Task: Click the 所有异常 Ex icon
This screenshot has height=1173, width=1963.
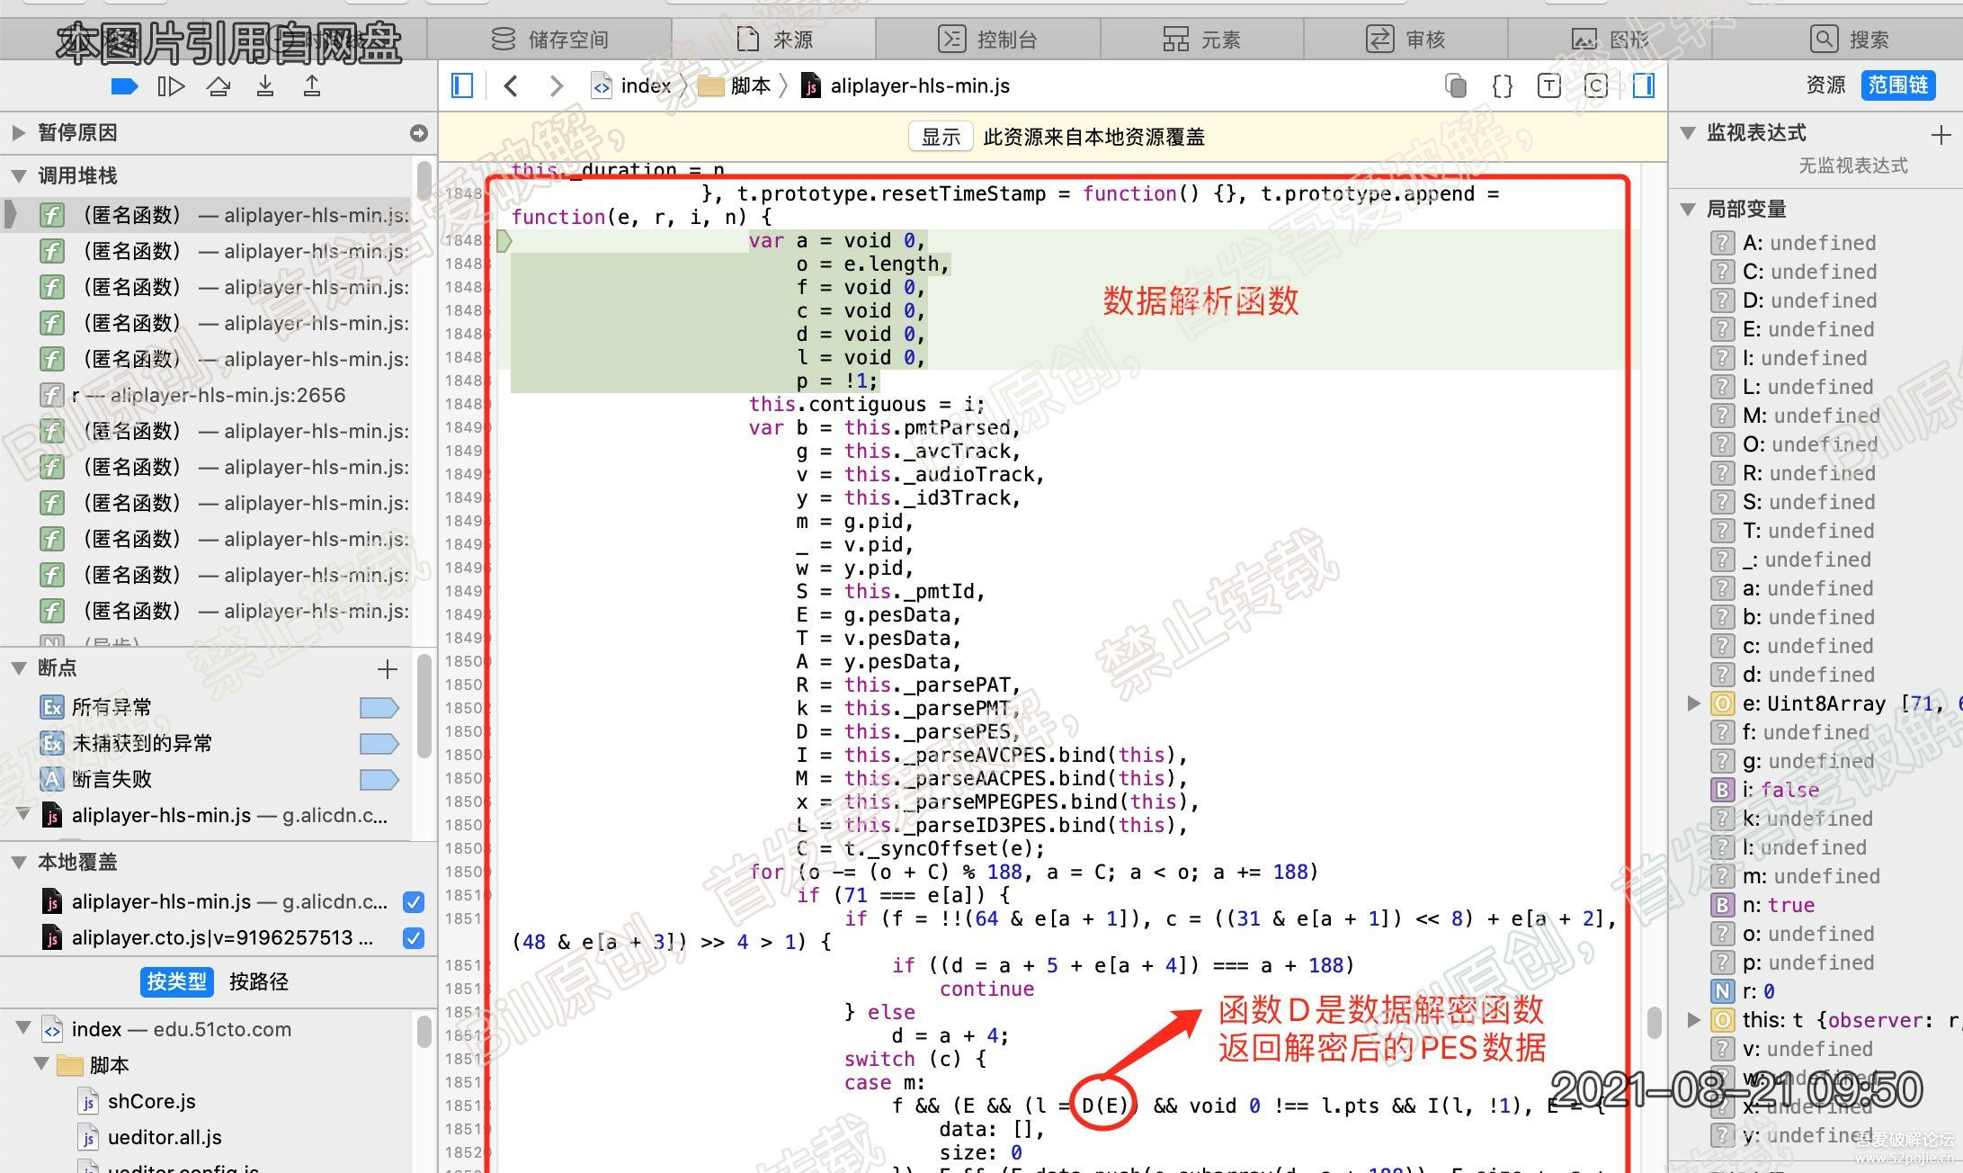Action: click(x=52, y=707)
